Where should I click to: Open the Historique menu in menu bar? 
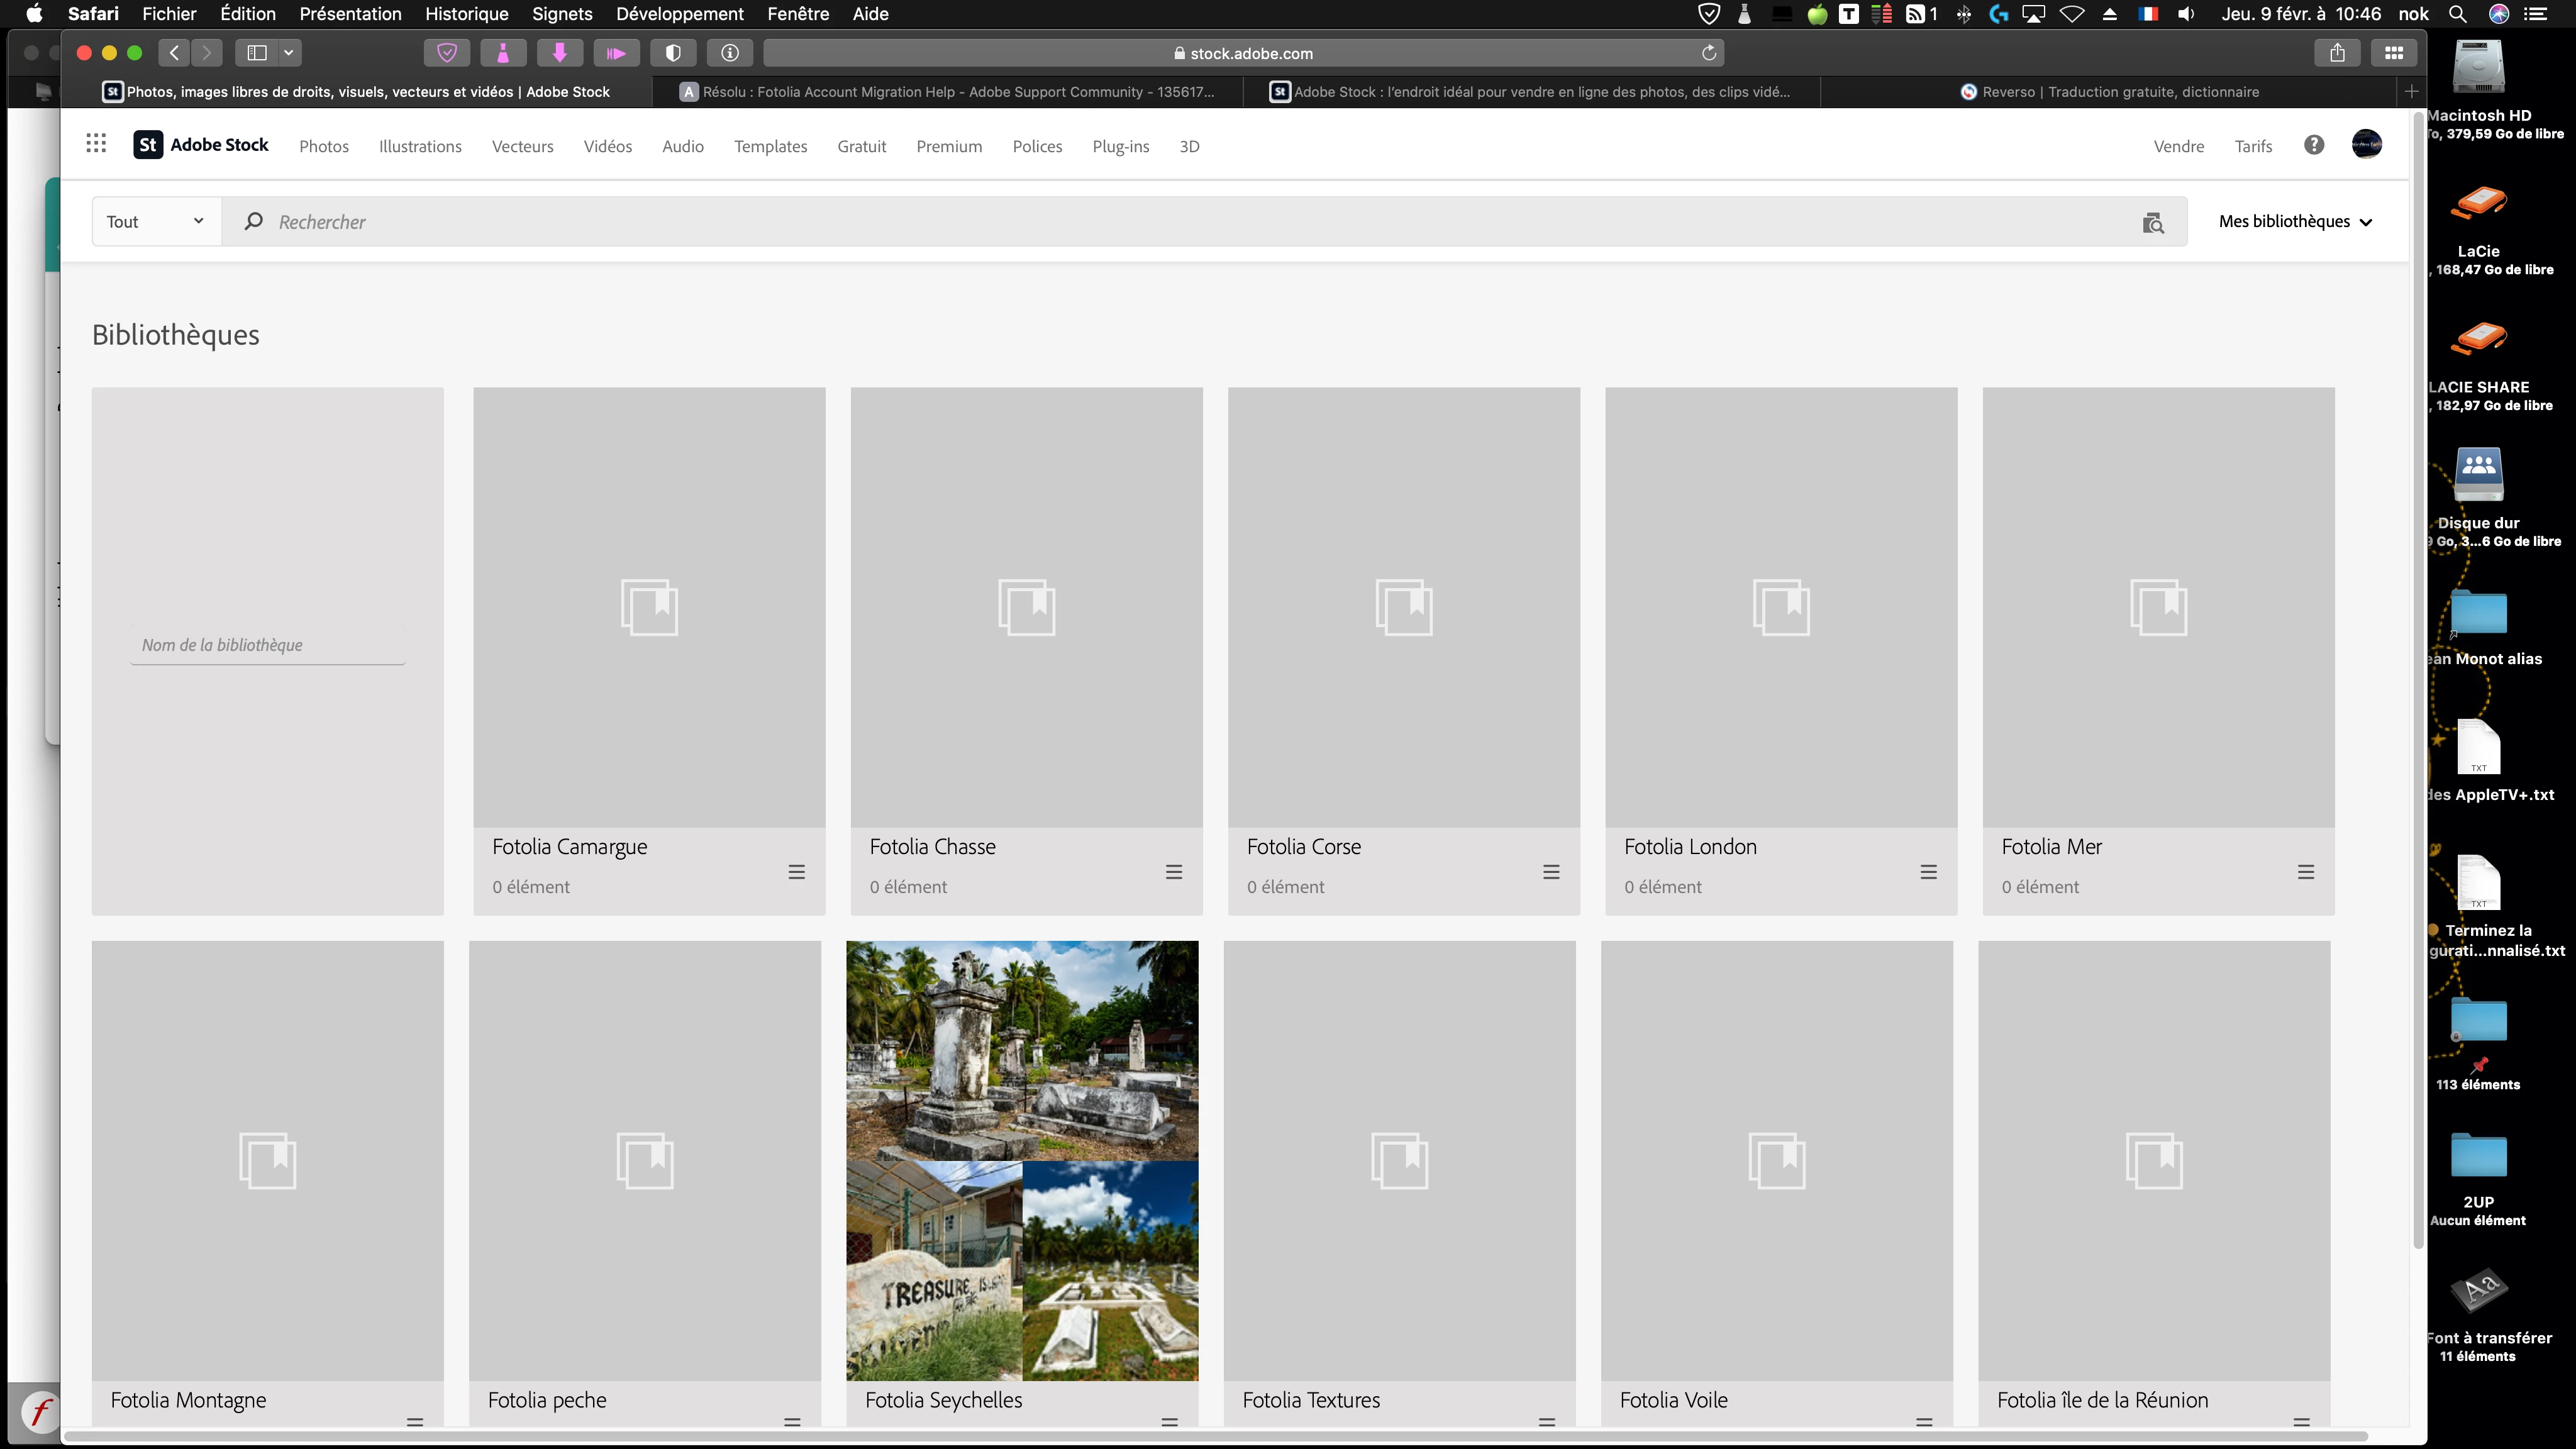466,14
